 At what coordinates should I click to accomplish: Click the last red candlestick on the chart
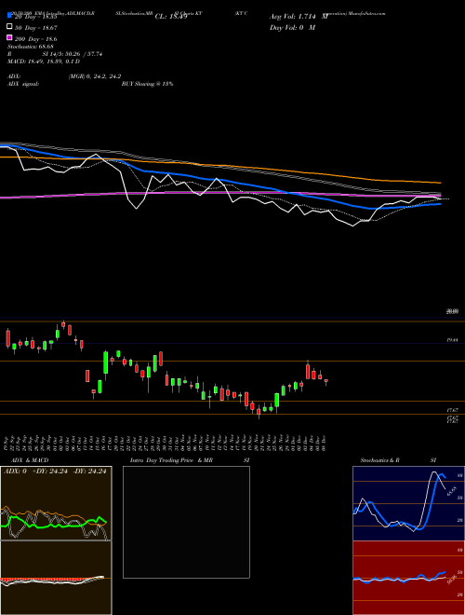point(326,381)
